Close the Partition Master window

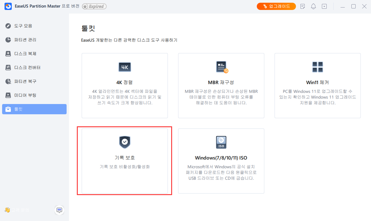coord(364,6)
